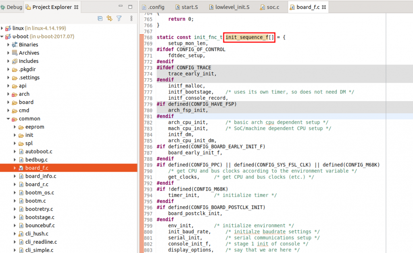The image size is (413, 253).
Task: Expand the linux project node
Action: point(2,28)
